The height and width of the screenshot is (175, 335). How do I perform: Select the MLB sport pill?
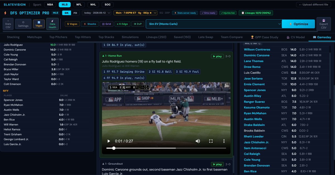coord(64,4)
